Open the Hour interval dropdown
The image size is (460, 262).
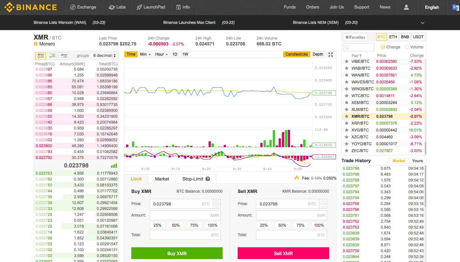coord(161,54)
